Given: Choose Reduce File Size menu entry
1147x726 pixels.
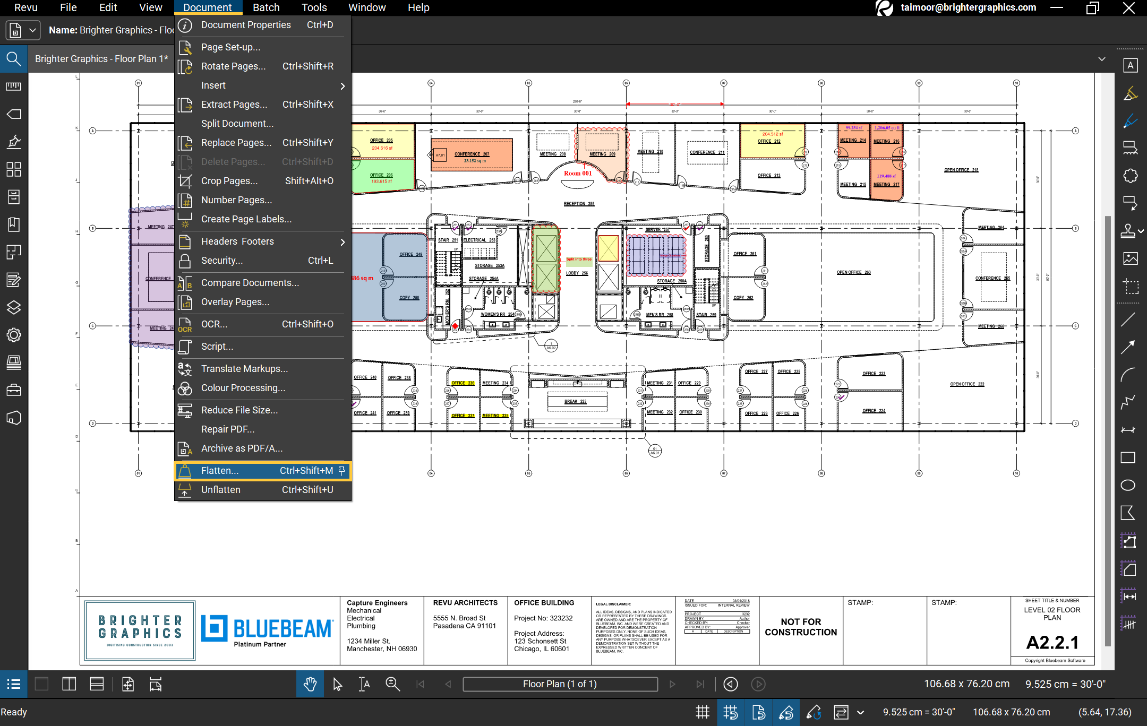Looking at the screenshot, I should click(x=263, y=410).
